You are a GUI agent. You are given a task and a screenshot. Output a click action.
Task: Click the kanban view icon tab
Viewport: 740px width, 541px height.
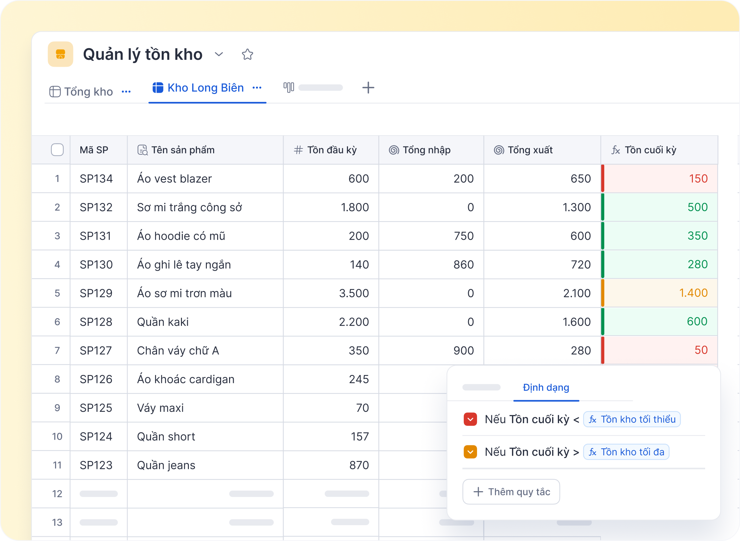click(x=288, y=87)
